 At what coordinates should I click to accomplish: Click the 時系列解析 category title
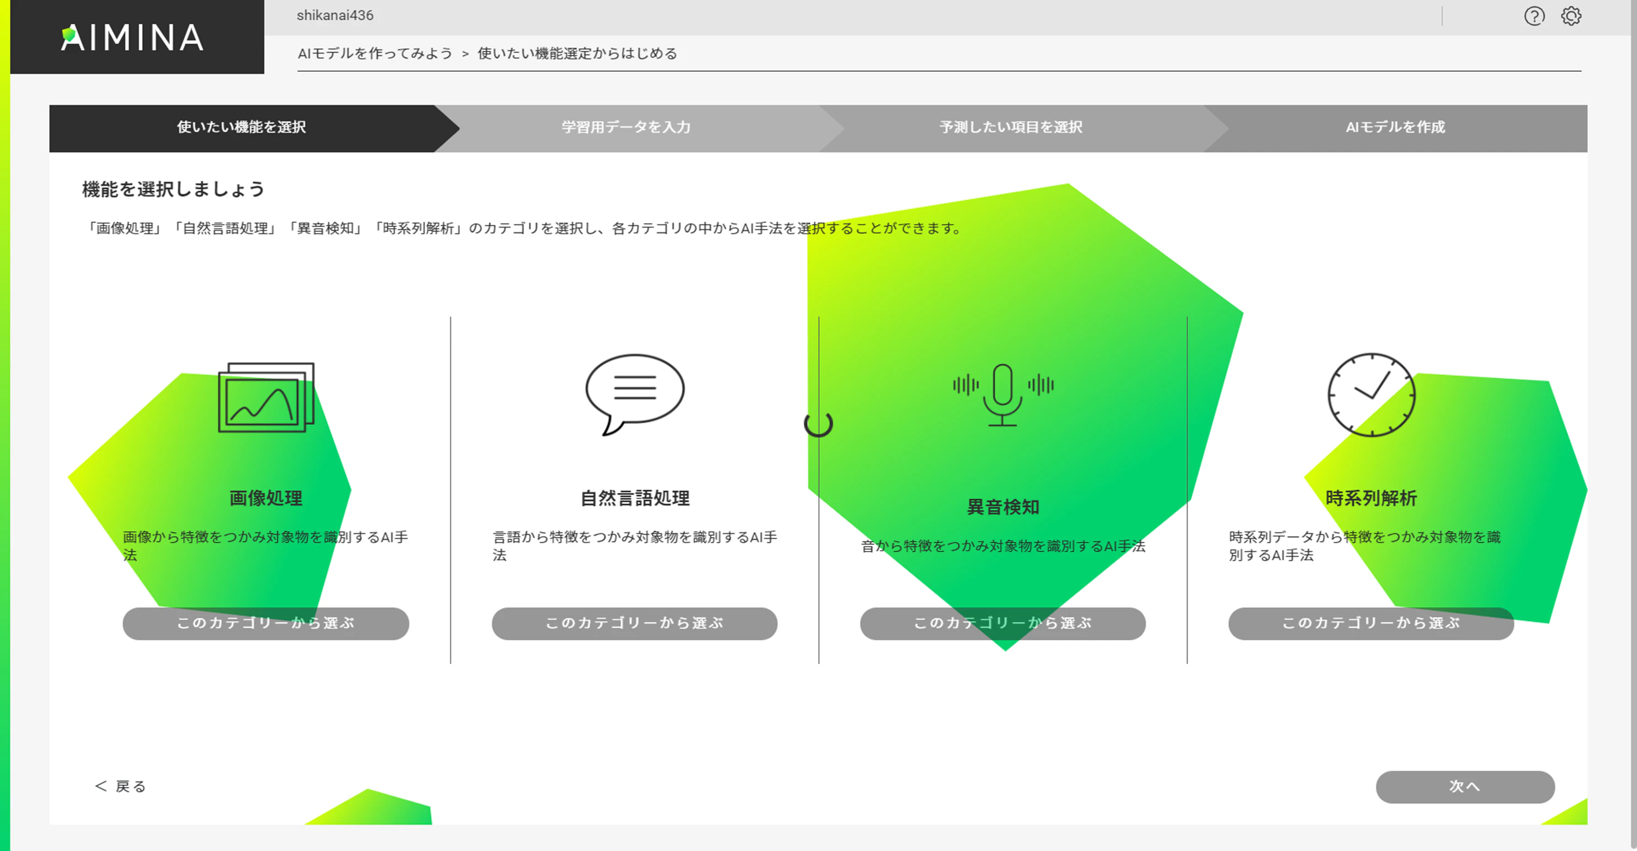[x=1372, y=498]
